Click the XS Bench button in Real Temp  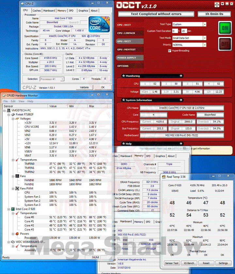pyautogui.click(x=189, y=263)
